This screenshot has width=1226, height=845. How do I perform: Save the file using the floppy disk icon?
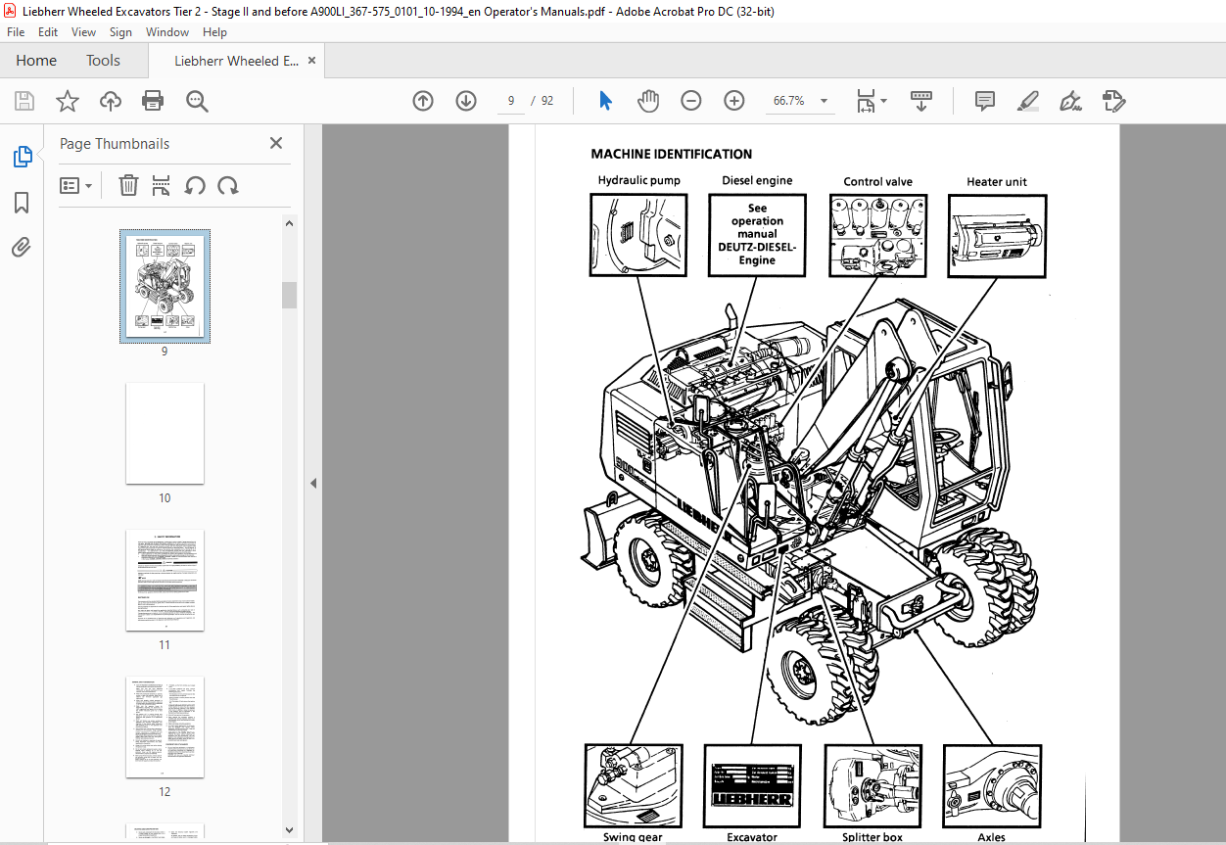click(x=24, y=101)
